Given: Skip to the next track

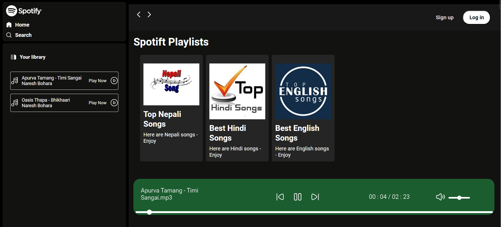Looking at the screenshot, I should pos(315,197).
